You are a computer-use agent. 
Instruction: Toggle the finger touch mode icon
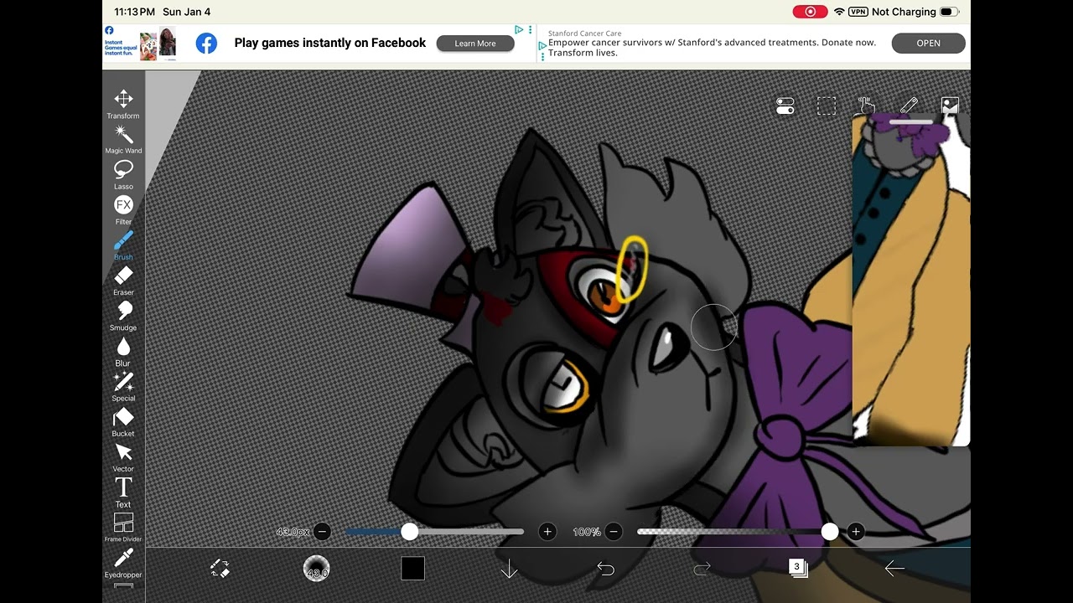tap(867, 106)
